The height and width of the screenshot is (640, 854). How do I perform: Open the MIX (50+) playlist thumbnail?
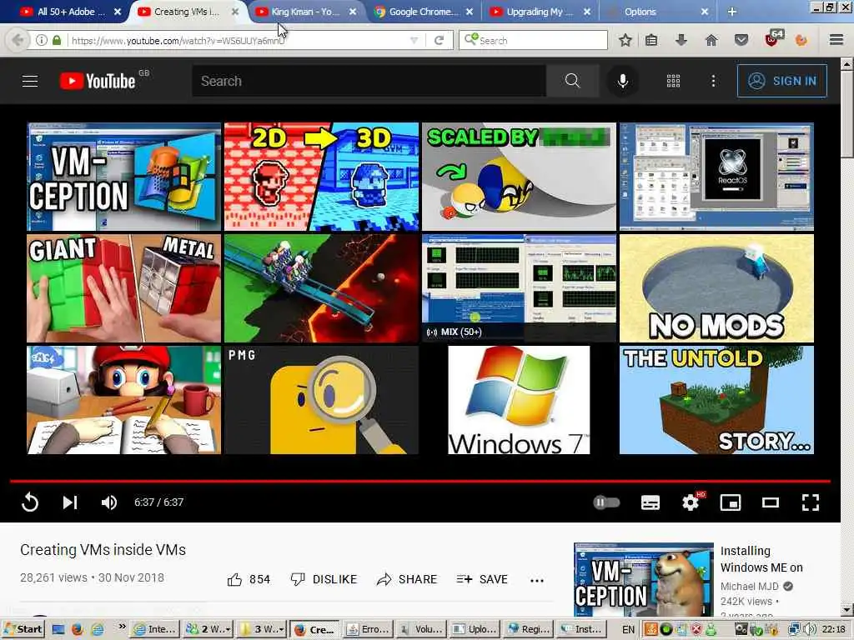519,288
